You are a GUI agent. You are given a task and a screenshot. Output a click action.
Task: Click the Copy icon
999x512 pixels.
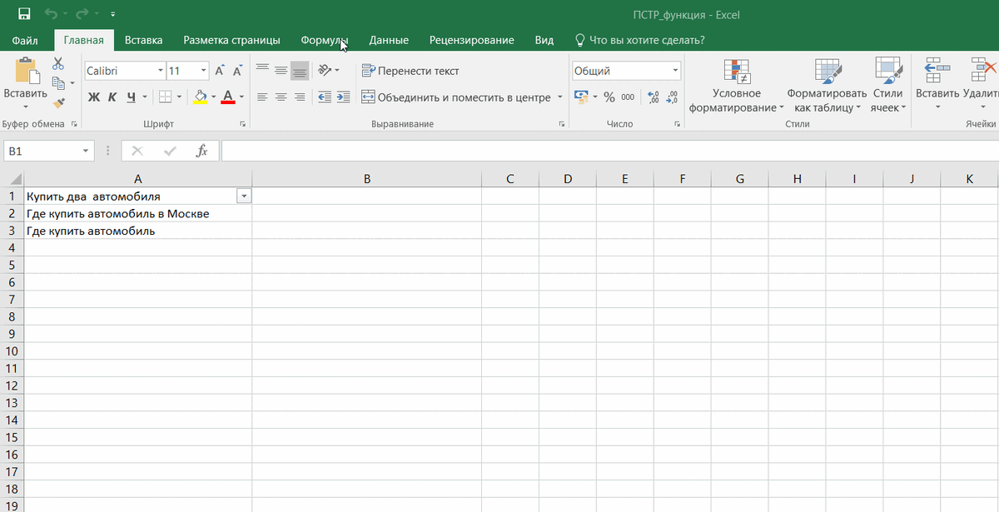click(x=58, y=83)
